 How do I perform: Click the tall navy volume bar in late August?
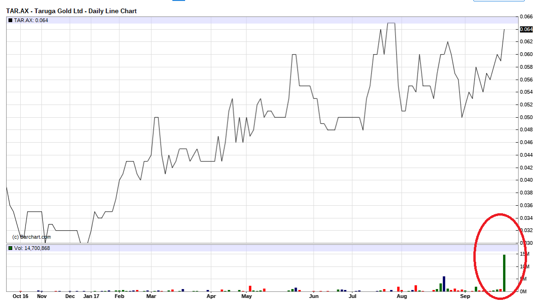444,284
